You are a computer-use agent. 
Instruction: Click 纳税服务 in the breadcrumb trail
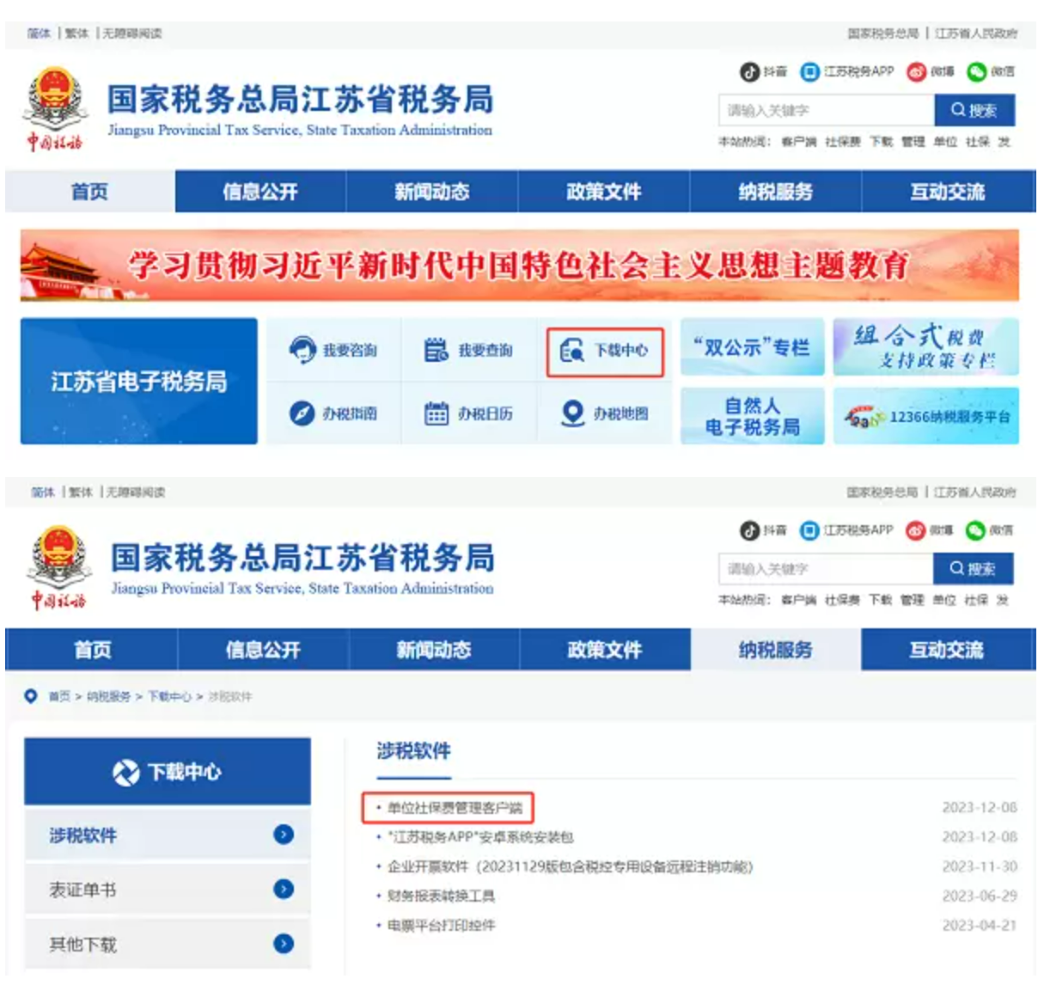[x=108, y=696]
